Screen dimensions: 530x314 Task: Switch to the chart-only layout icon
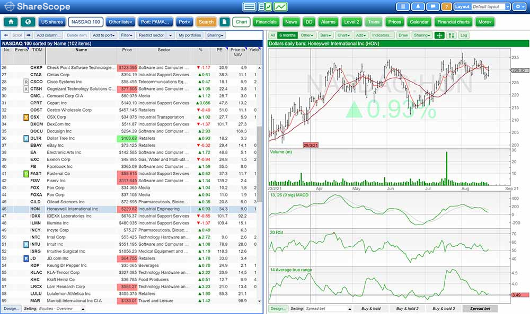280,7
